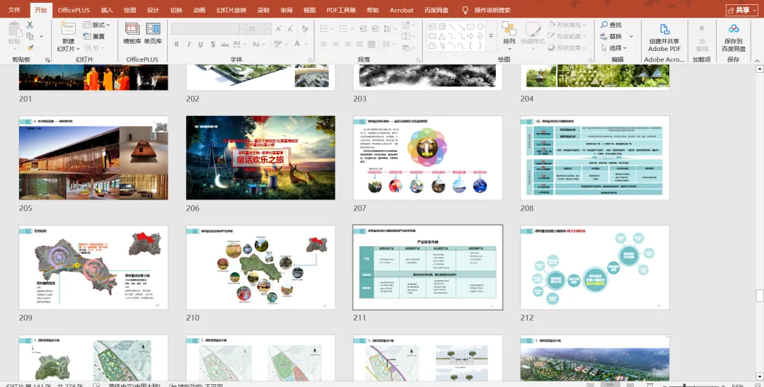Switch to the 幻灯片放映 slideshow tab

pyautogui.click(x=231, y=10)
